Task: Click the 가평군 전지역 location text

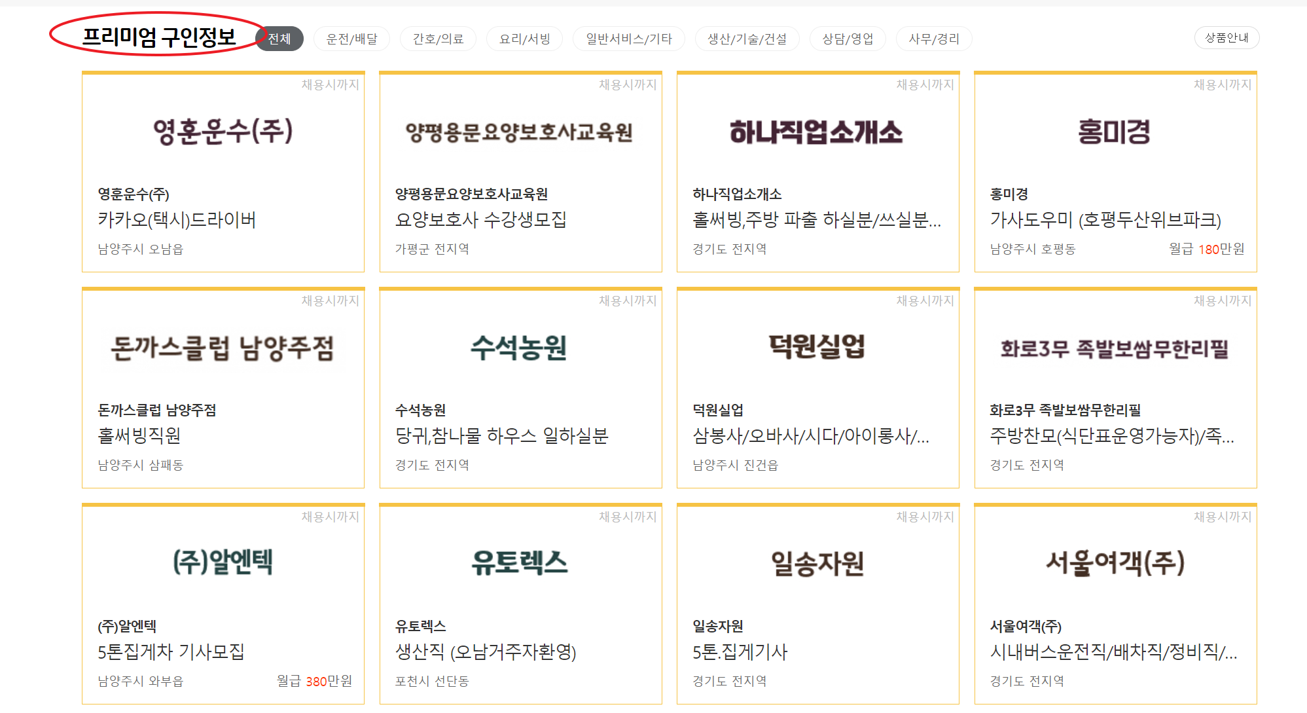Action: 432,249
